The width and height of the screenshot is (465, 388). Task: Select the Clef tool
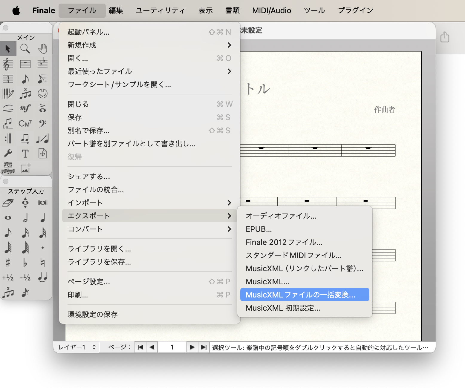43,123
